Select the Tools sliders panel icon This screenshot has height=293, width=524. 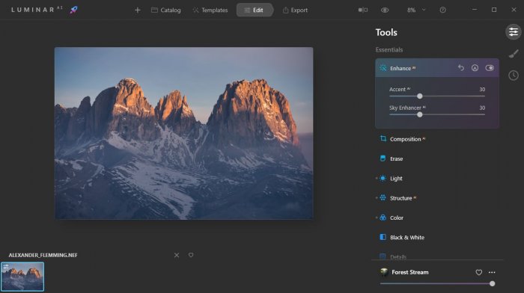[514, 32]
